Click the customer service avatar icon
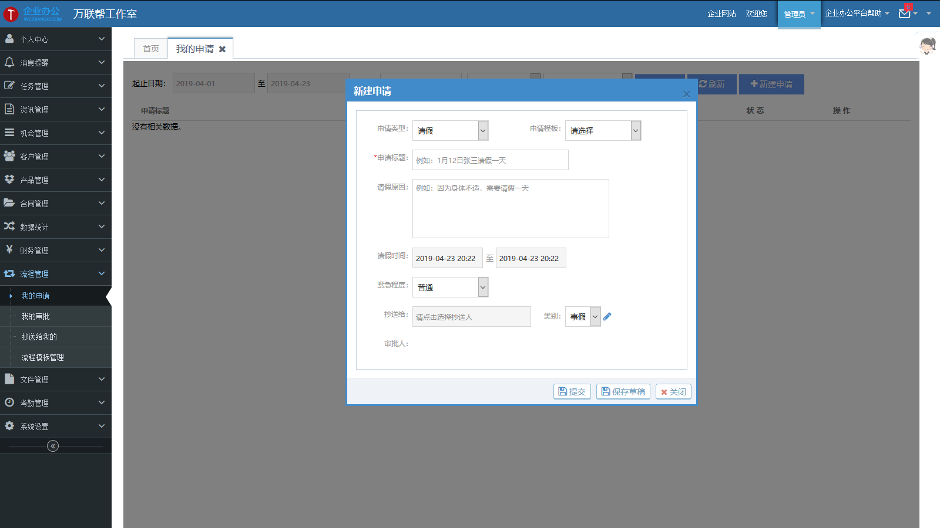 pos(928,45)
